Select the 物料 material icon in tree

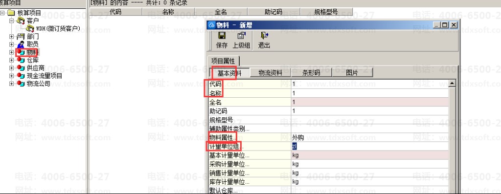[x=21, y=52]
